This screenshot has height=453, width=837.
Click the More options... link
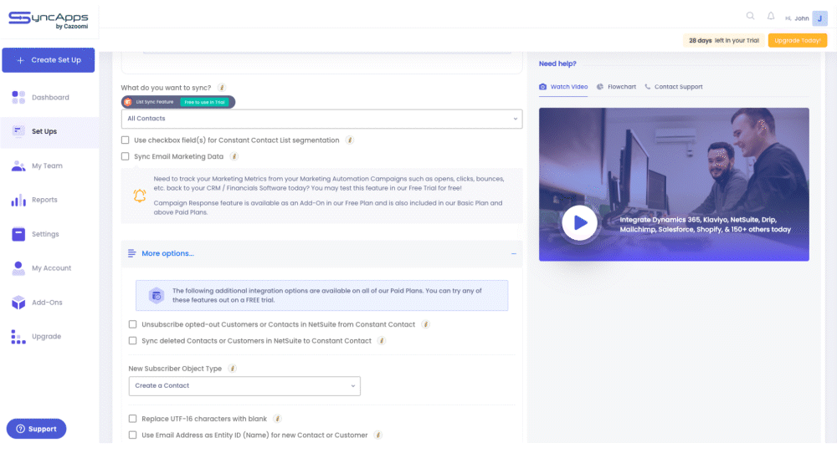167,253
